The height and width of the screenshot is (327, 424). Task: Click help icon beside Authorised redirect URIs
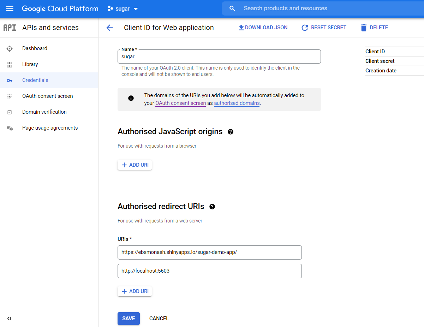click(x=212, y=207)
